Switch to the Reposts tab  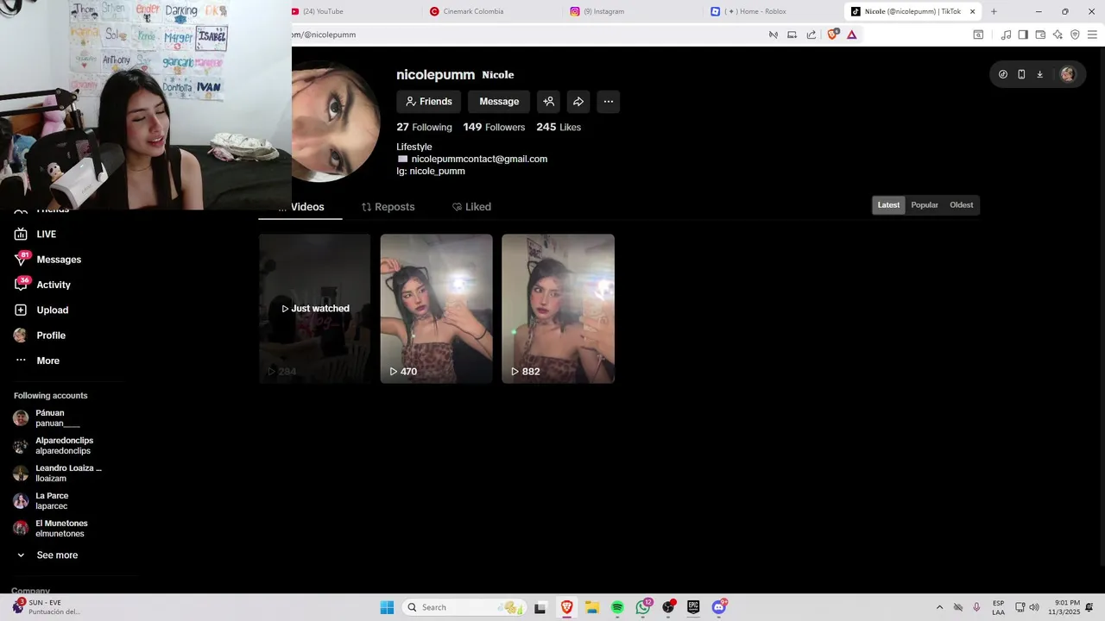[388, 207]
